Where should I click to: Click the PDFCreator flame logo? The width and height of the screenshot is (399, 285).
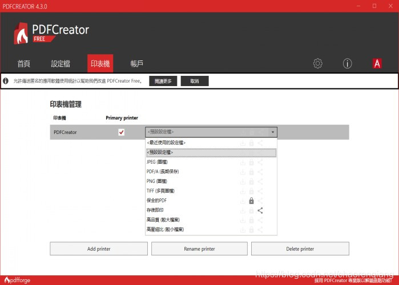pyautogui.click(x=21, y=33)
